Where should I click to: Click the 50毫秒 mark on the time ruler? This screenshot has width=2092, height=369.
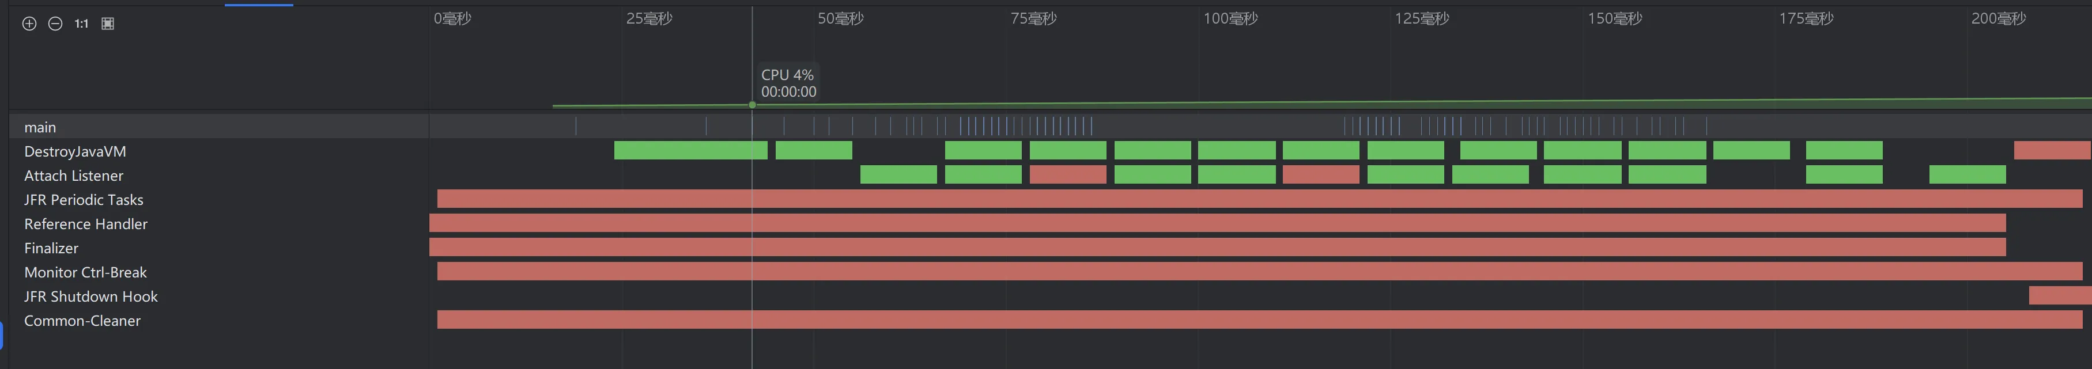tap(840, 18)
